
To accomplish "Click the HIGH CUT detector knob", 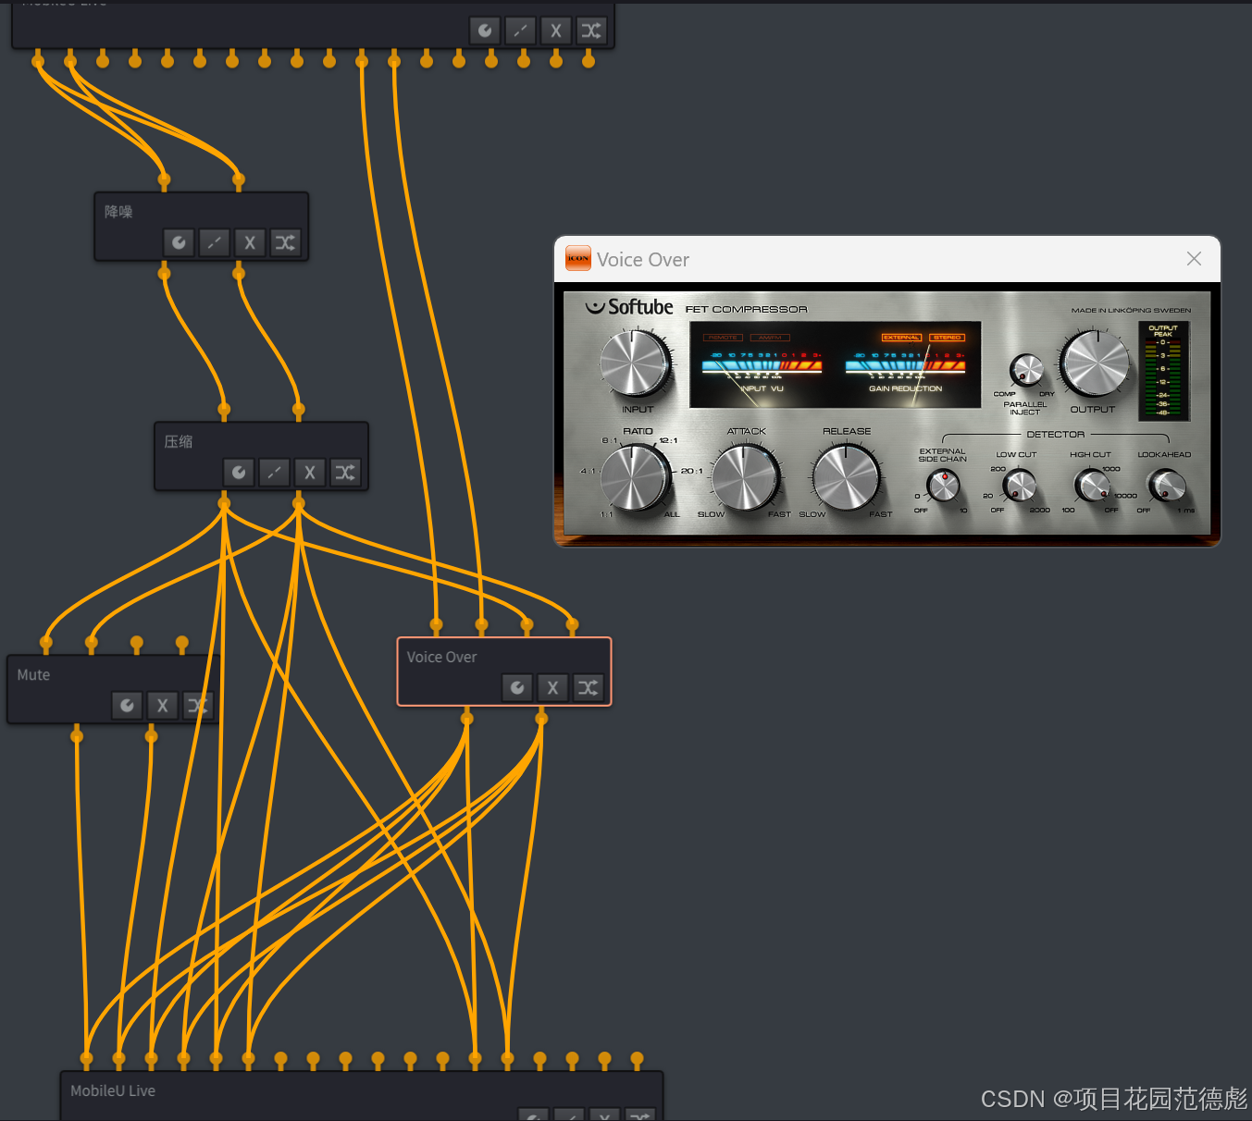I will pos(1092,485).
